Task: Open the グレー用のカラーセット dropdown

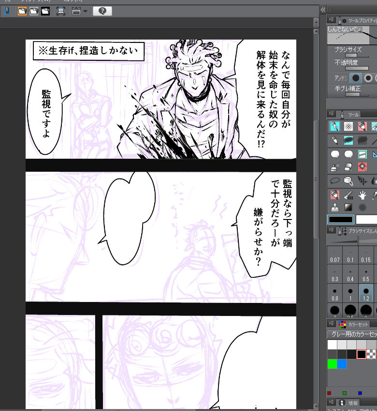Action: (352, 334)
